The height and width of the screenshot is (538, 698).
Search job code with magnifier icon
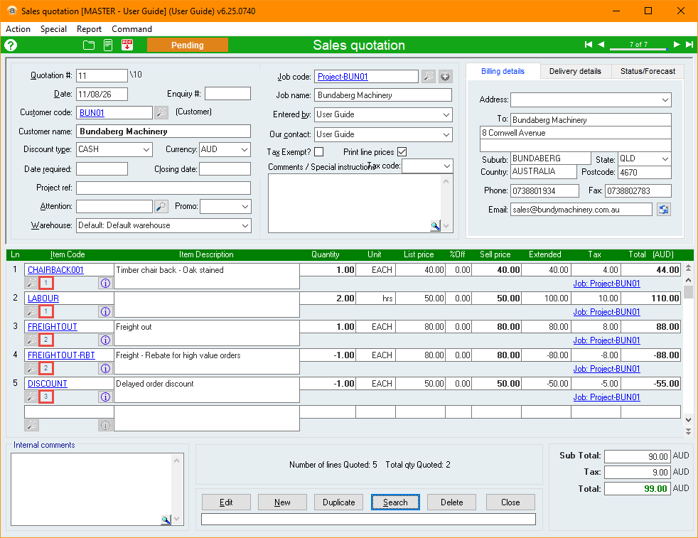[x=428, y=77]
